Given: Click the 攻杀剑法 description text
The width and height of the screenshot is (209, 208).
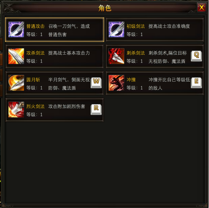Looking at the screenshot, I should [x=69, y=53].
